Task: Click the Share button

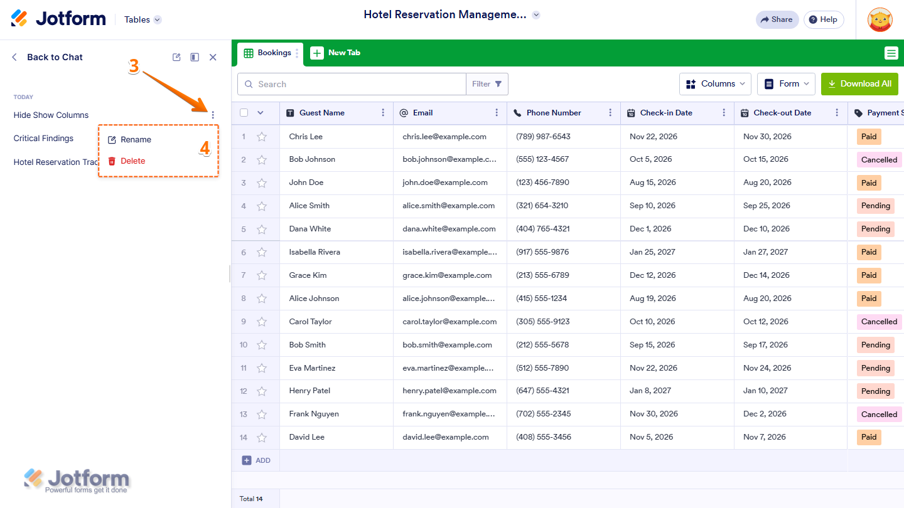Action: click(x=777, y=19)
